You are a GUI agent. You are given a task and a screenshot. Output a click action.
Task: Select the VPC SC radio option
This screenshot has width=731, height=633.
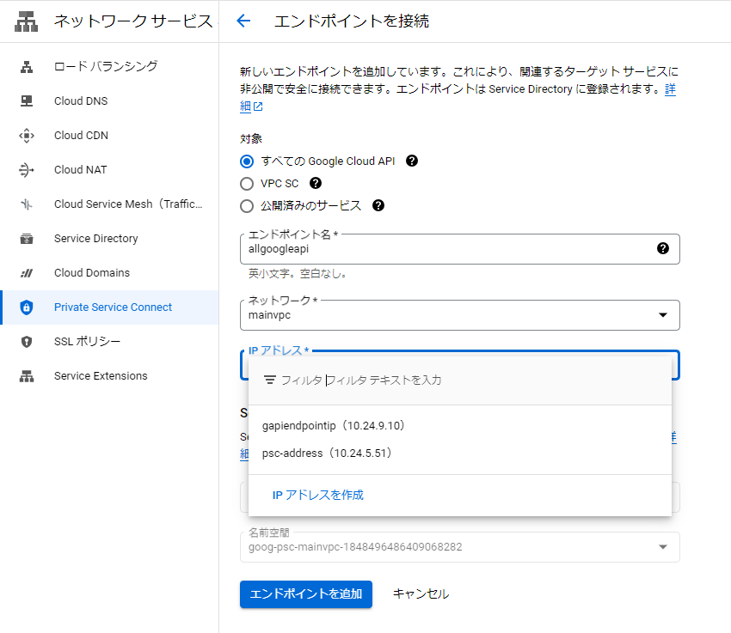(248, 184)
